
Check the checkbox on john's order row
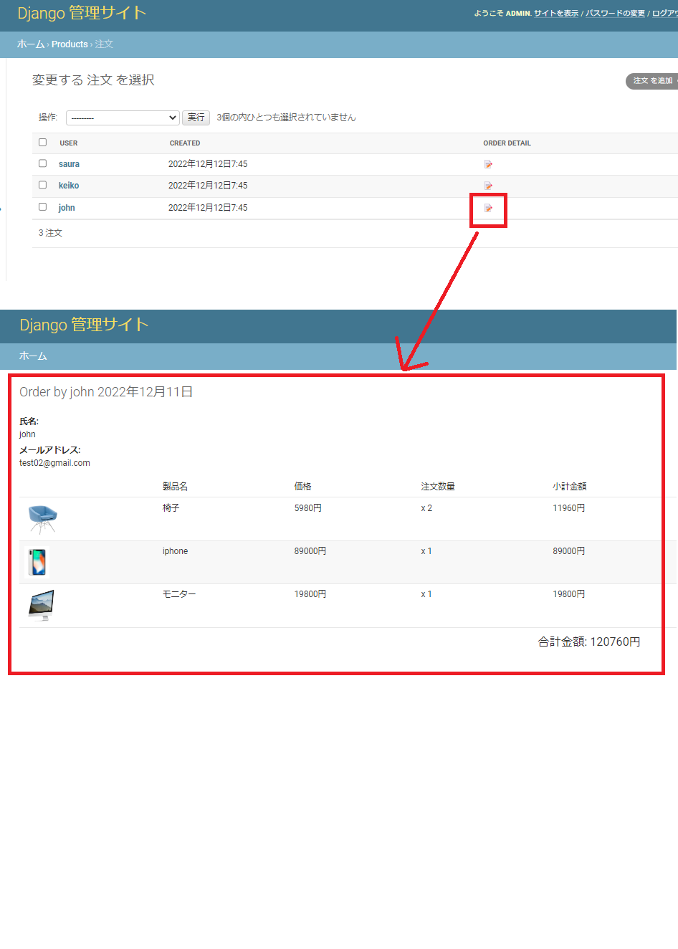pyautogui.click(x=42, y=206)
